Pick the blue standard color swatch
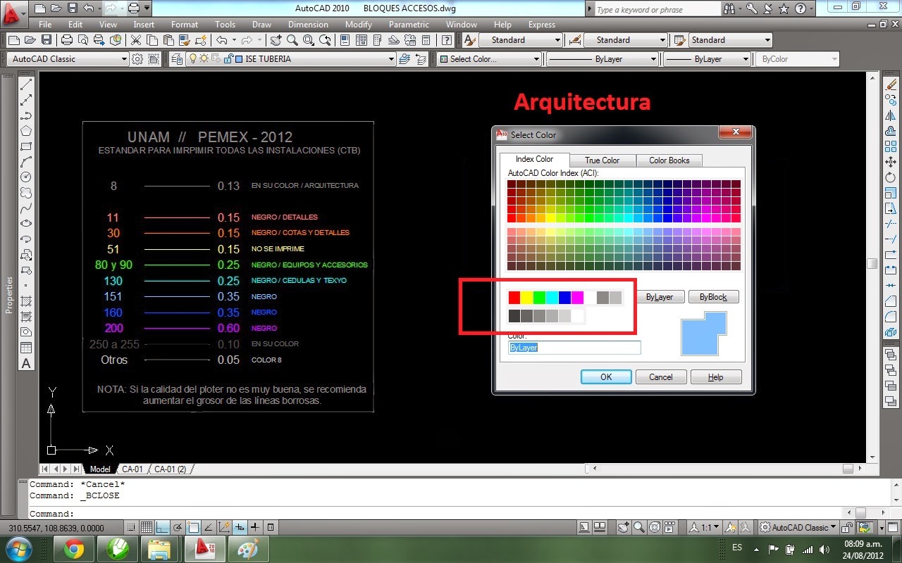Screen dimensions: 902x563 click(565, 298)
